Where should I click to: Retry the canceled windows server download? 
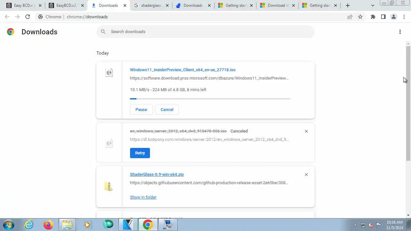click(x=140, y=153)
